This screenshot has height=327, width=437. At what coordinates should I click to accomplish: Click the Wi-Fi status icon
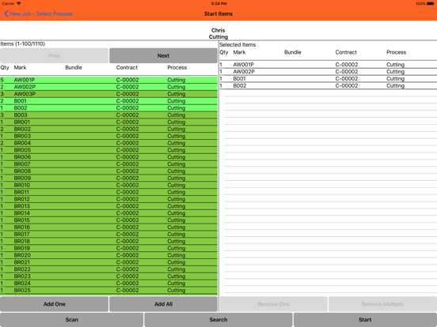click(19, 3)
